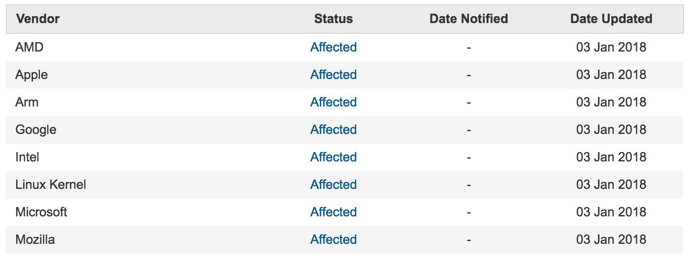The height and width of the screenshot is (262, 689).
Task: Click Arm's 03 Jan 2018 updated date
Action: coord(611,103)
